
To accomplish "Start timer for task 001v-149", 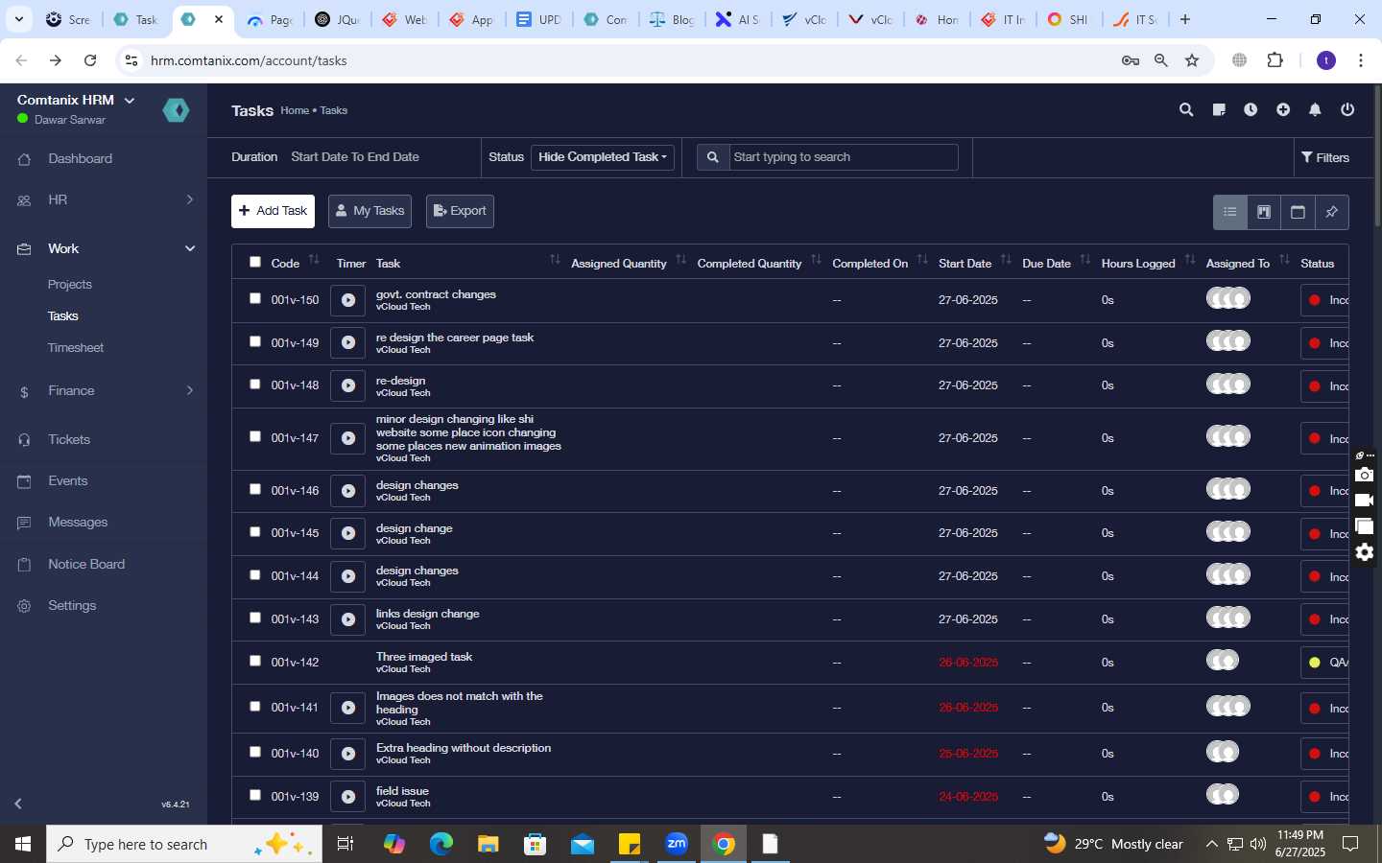I will click(348, 342).
